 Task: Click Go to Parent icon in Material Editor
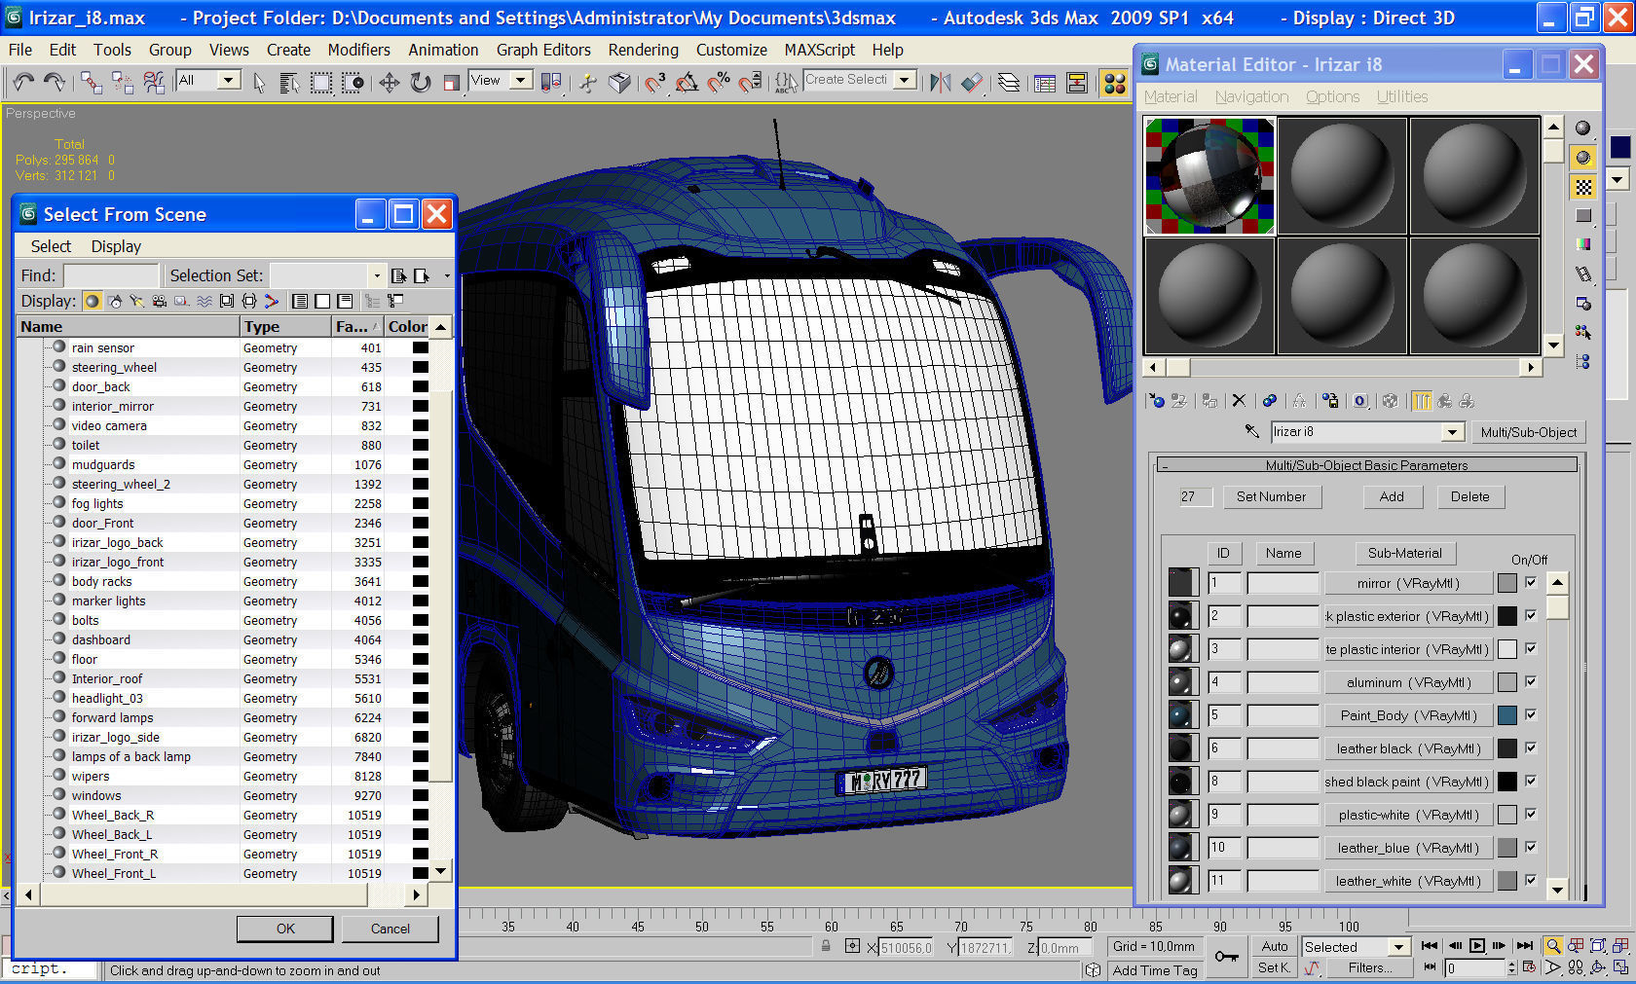point(1444,401)
